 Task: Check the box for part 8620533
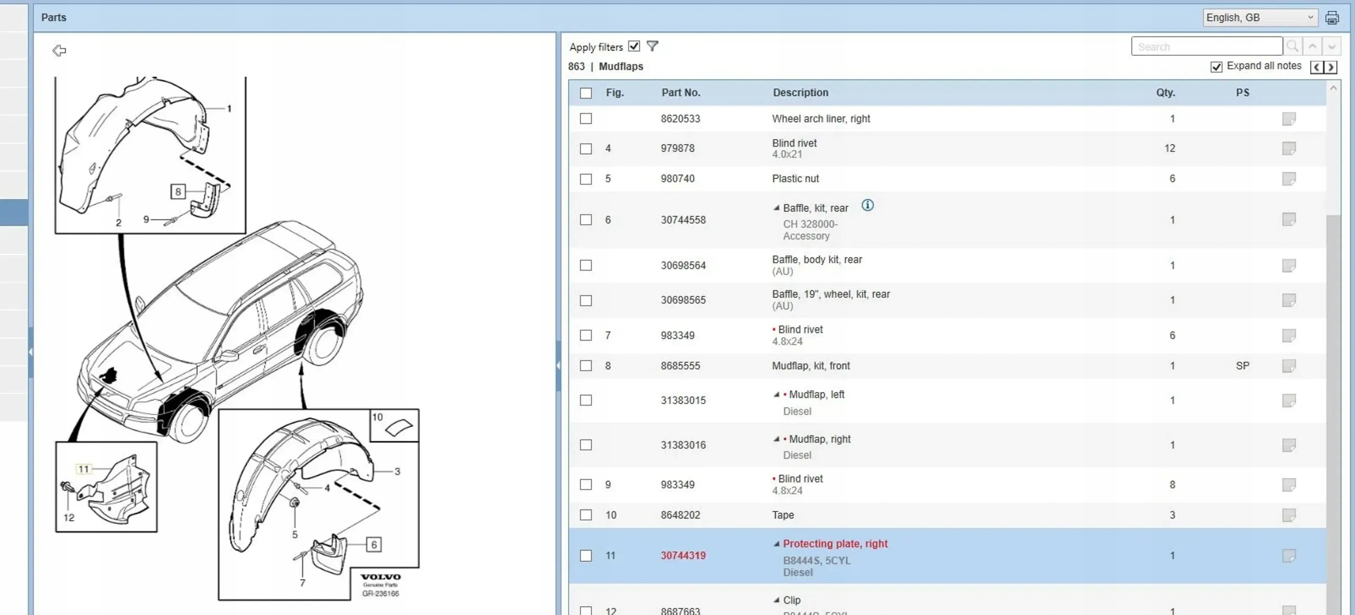pyautogui.click(x=586, y=119)
